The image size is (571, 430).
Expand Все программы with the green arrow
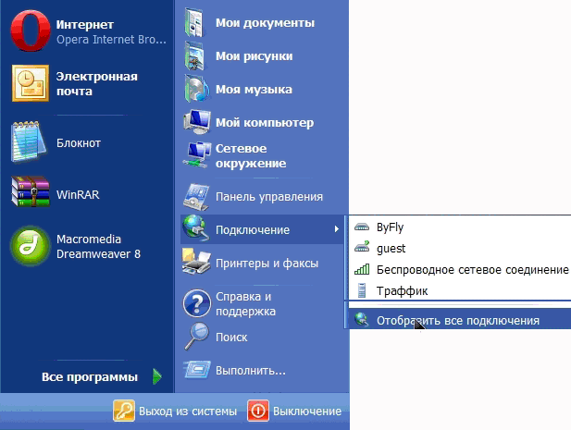(x=157, y=376)
